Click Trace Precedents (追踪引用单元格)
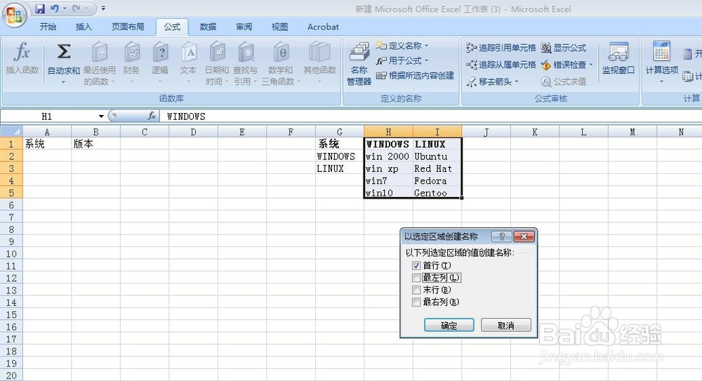 (x=501, y=48)
